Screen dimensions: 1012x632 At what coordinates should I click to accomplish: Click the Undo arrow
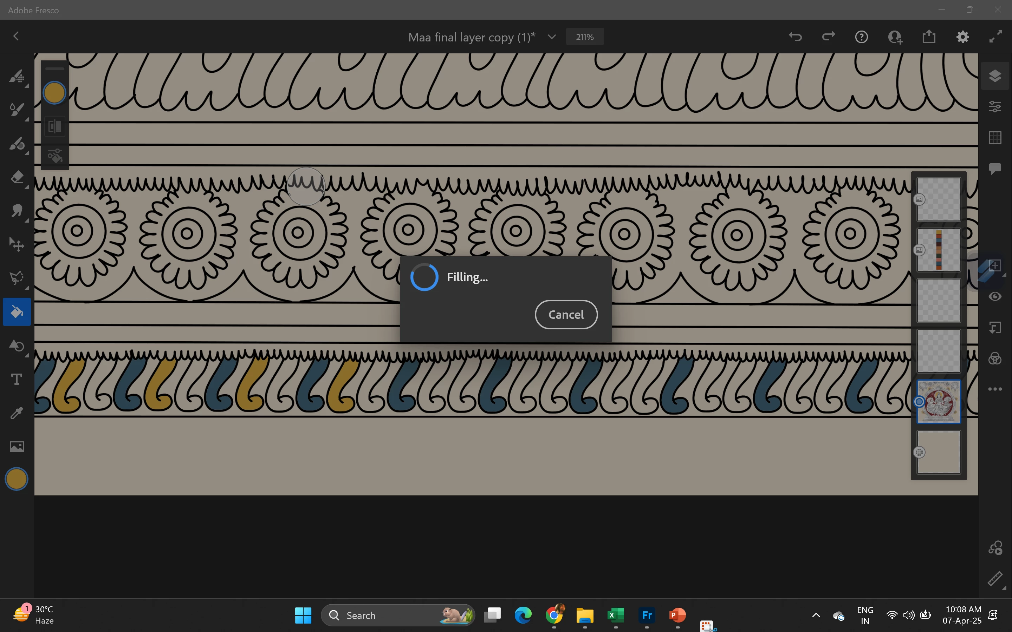(795, 37)
